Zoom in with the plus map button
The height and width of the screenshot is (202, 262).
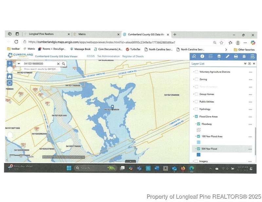click(x=9, y=64)
